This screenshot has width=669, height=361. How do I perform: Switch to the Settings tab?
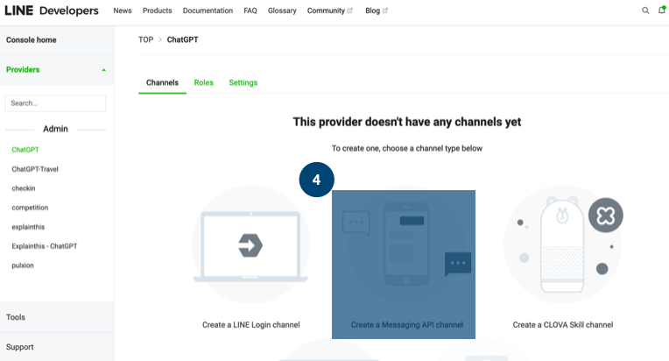coord(243,82)
